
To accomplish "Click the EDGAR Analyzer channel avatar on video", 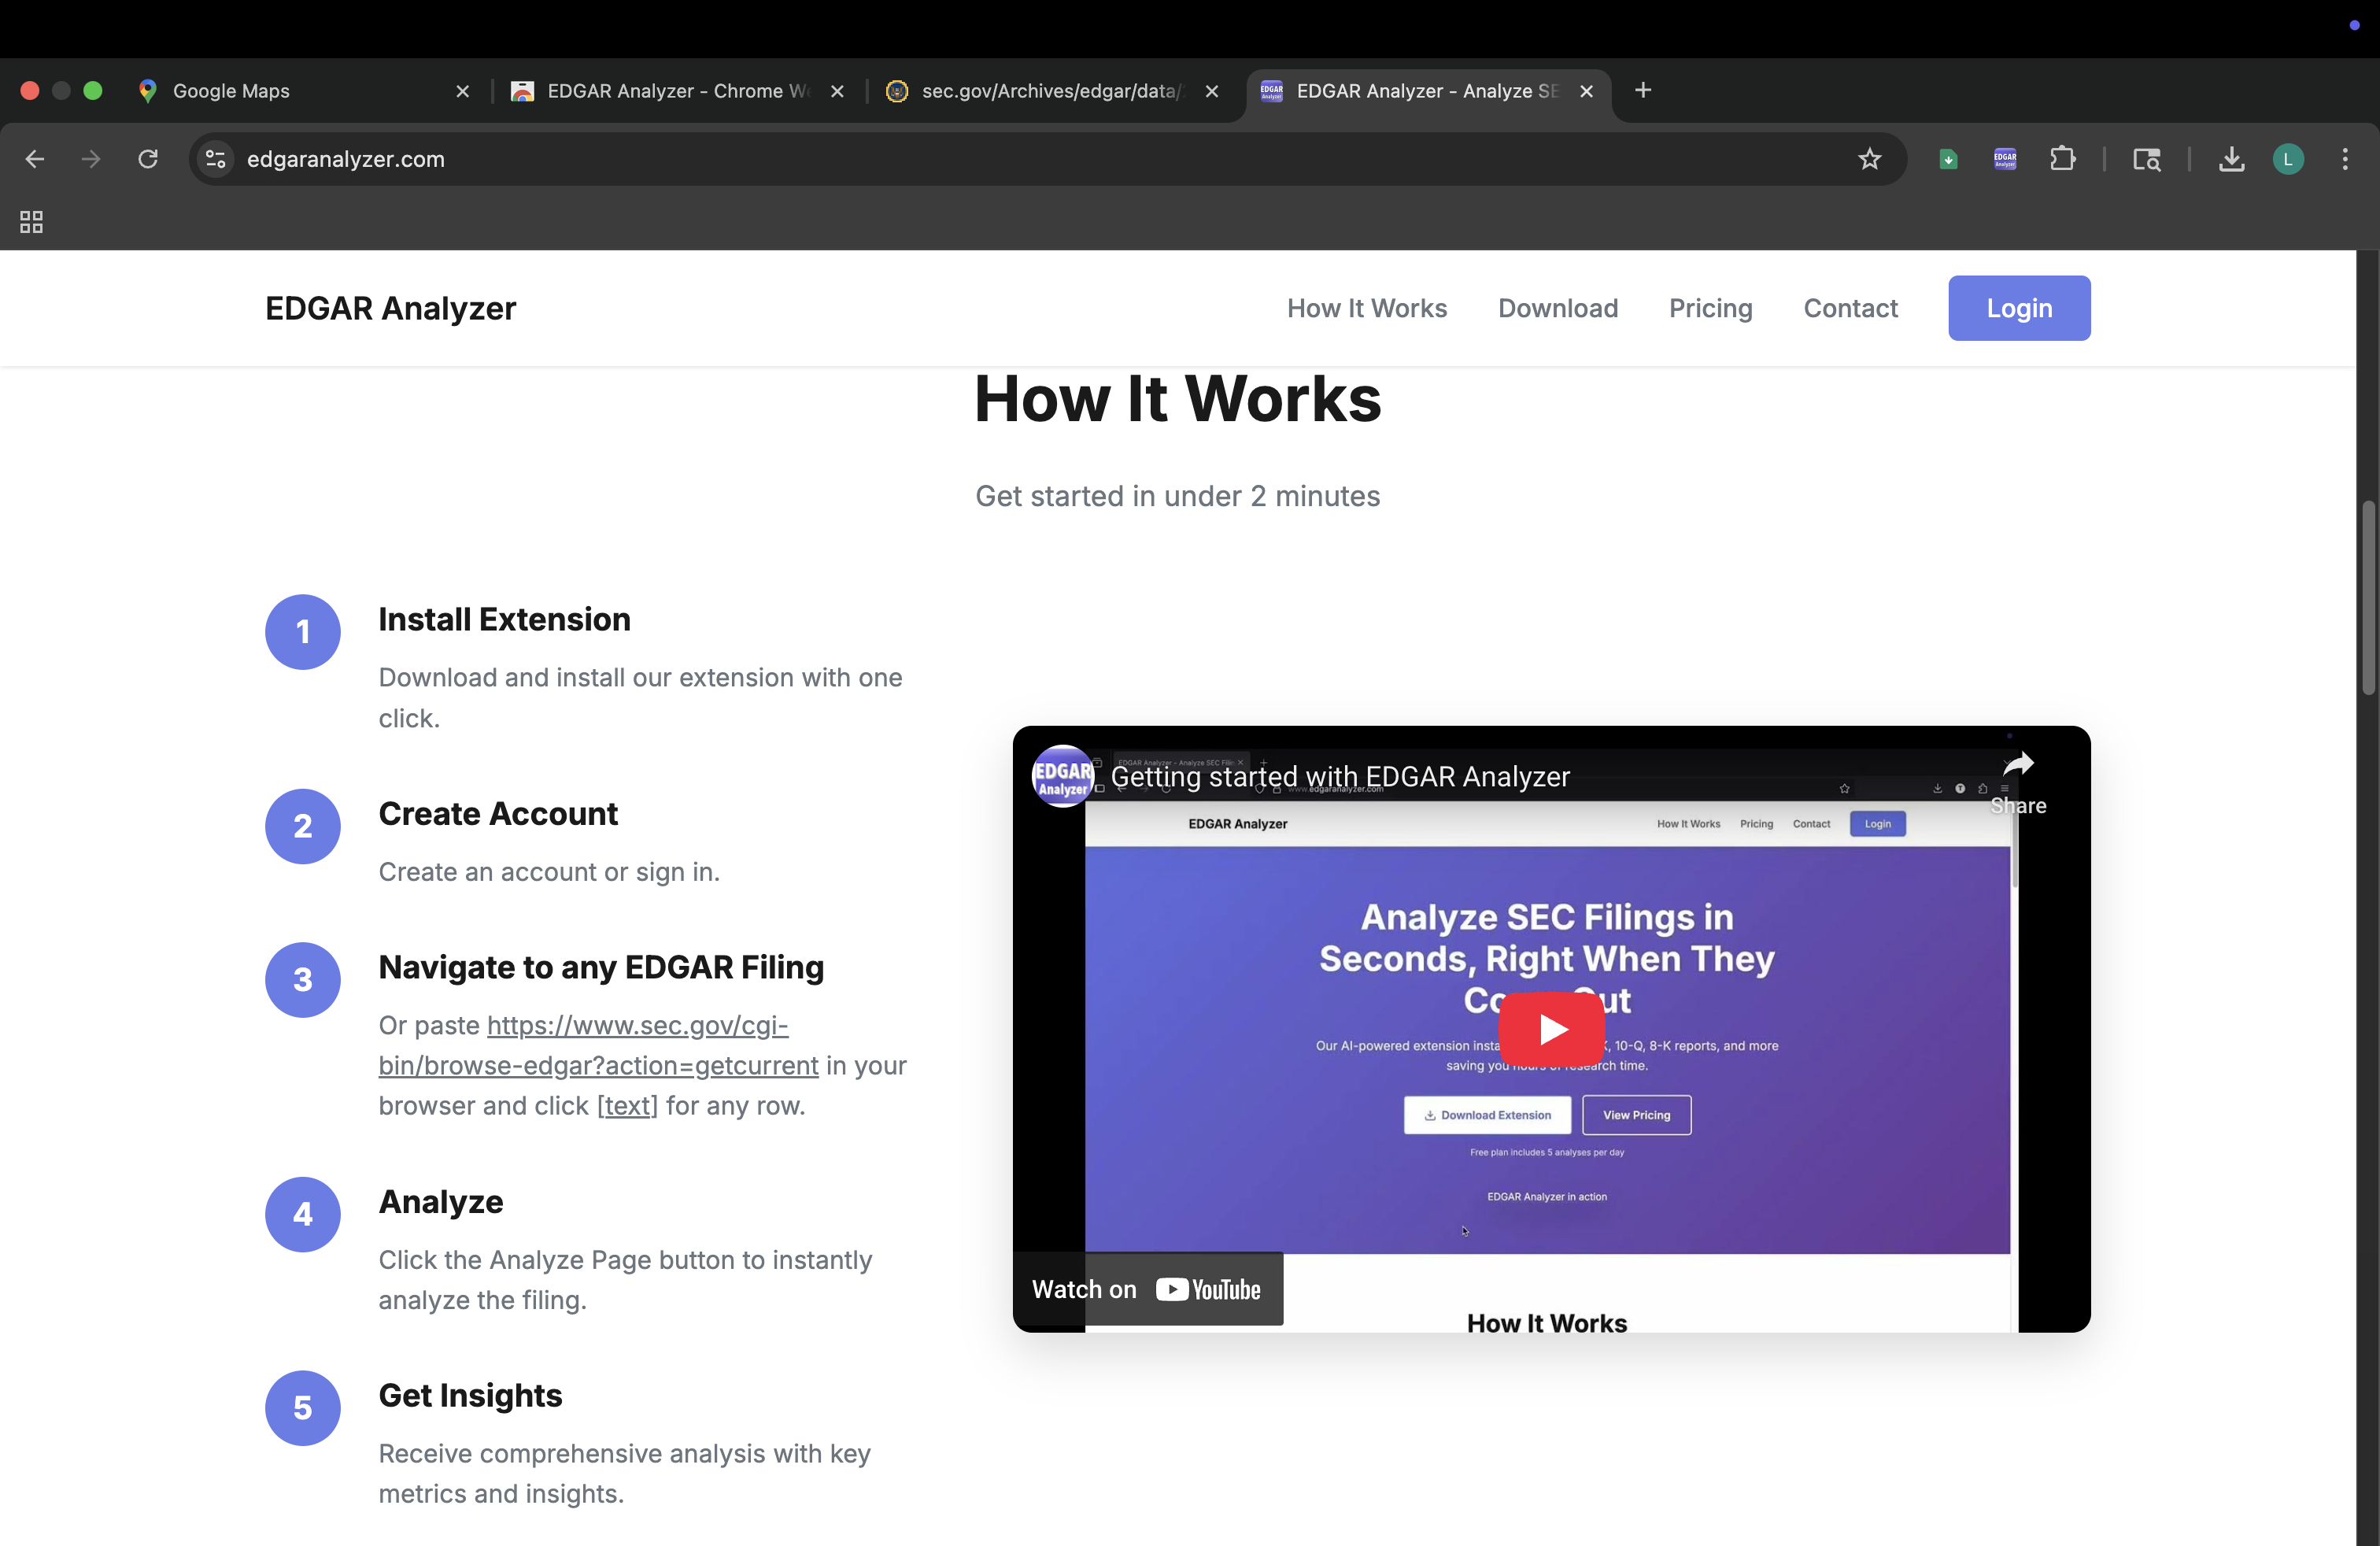I will [1062, 776].
